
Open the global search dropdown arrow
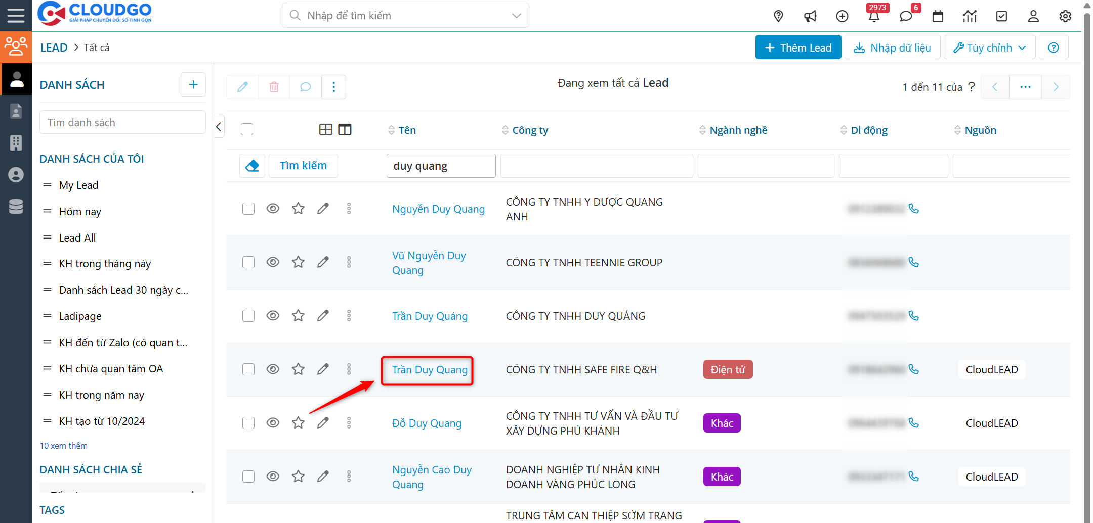pos(516,16)
